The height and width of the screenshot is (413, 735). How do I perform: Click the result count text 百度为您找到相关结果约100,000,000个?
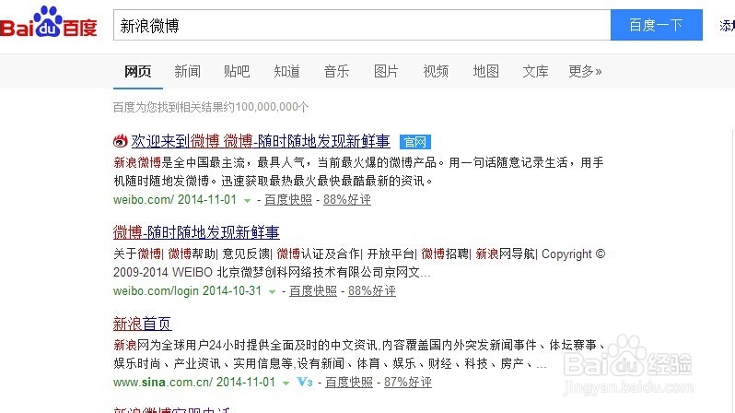tap(211, 107)
